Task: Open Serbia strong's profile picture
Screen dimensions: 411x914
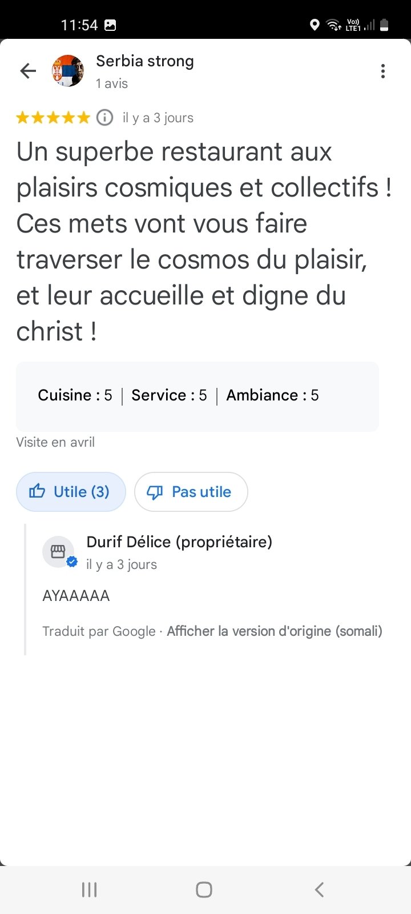Action: [68, 71]
